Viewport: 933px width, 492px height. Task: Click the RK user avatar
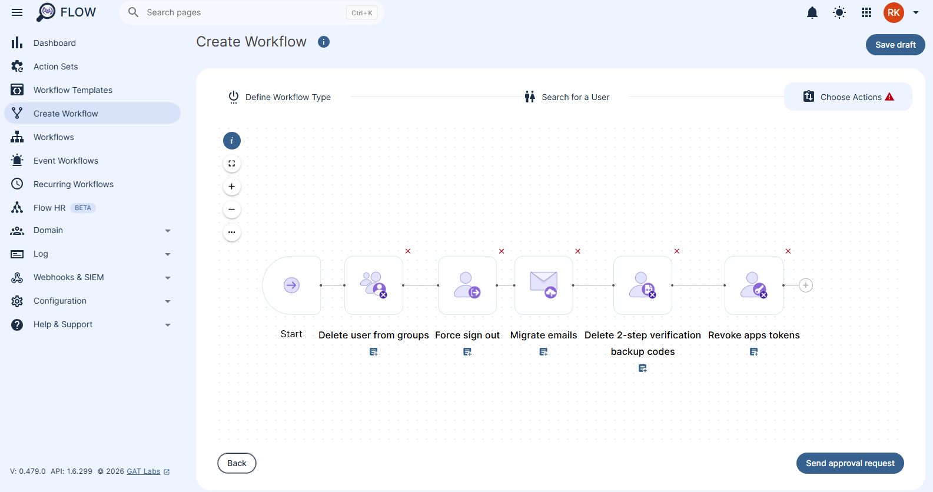894,12
